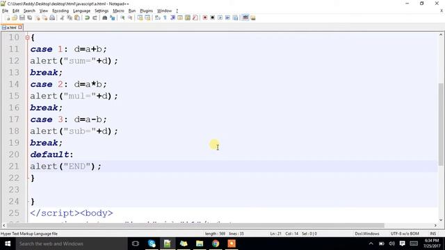Zoom in using the toolbar magnifier
This screenshot has width=445, height=250.
tap(122, 18)
